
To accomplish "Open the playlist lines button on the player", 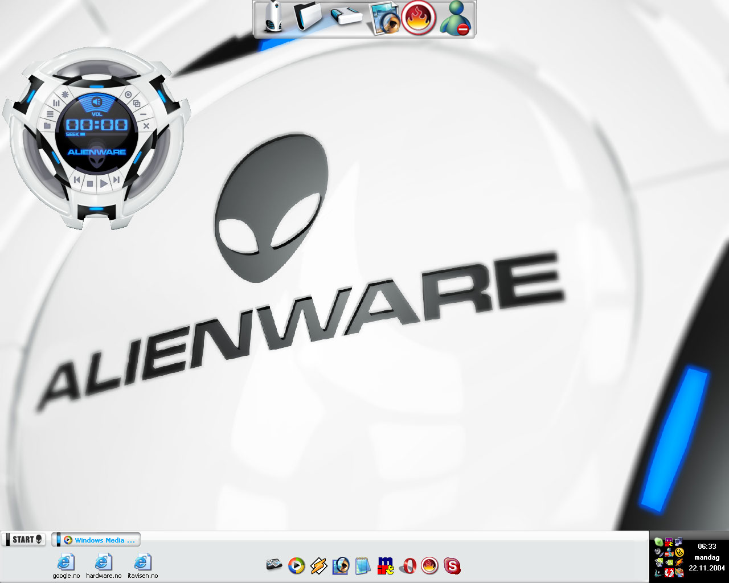I will coord(50,114).
